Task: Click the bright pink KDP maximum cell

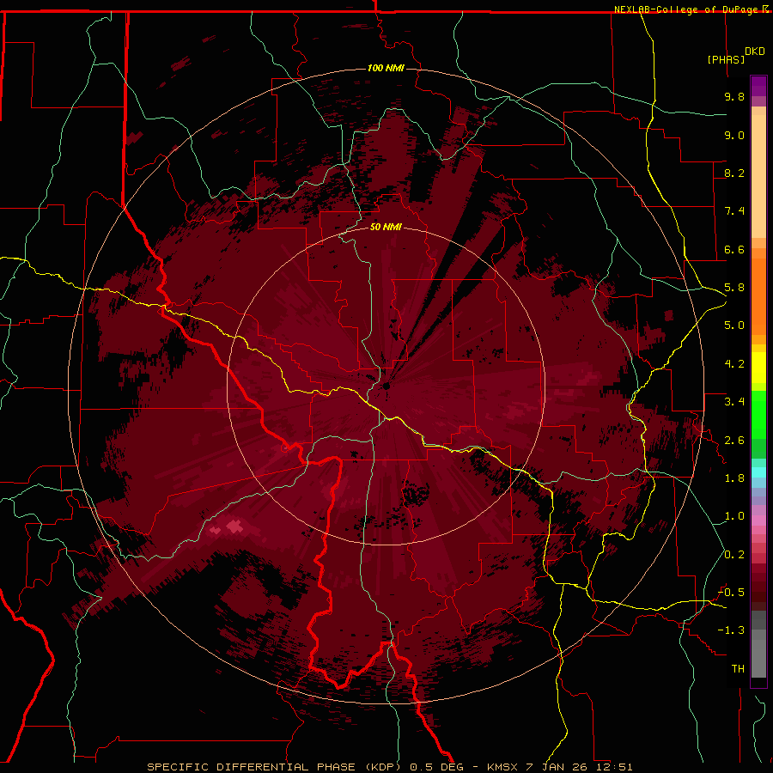Action: click(x=235, y=527)
